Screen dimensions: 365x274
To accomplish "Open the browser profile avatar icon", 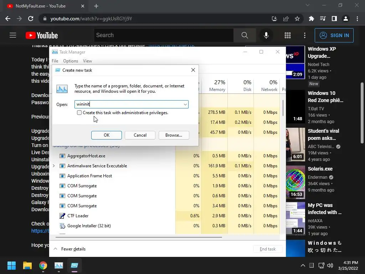I will (x=346, y=19).
